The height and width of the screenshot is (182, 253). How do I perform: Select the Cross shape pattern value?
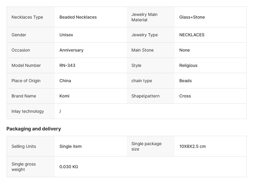click(185, 96)
